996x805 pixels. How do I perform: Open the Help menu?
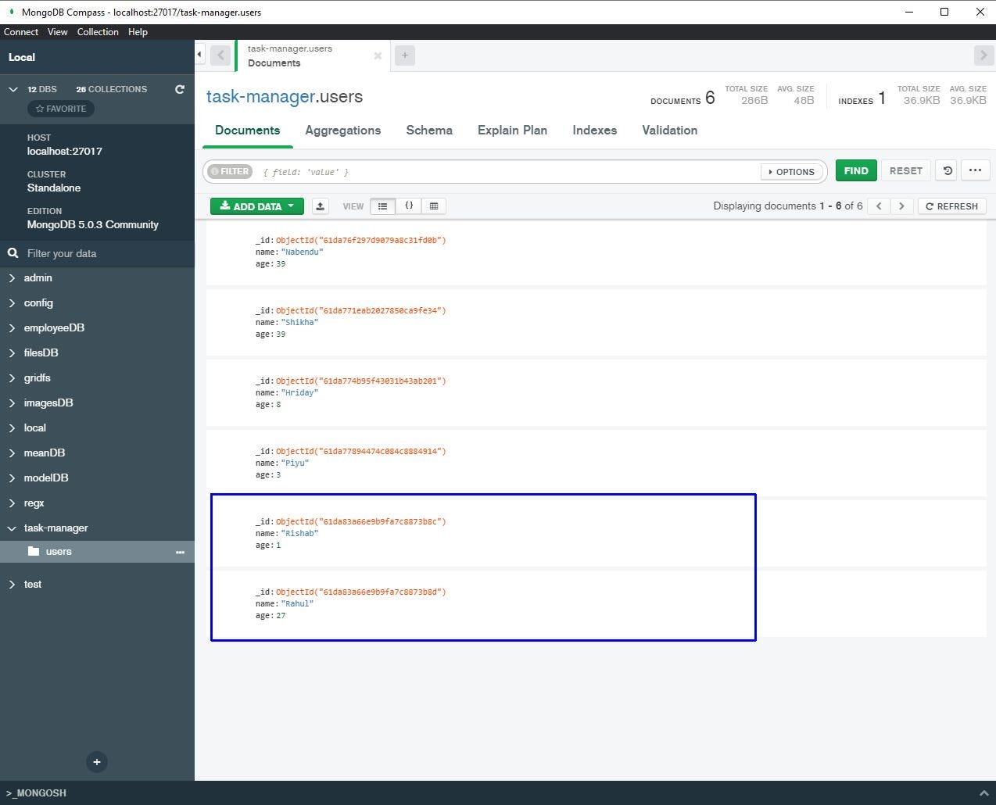click(x=138, y=32)
